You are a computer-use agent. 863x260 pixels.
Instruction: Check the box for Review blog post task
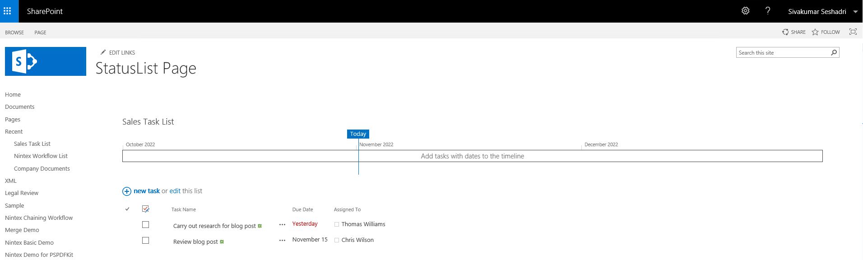point(145,240)
